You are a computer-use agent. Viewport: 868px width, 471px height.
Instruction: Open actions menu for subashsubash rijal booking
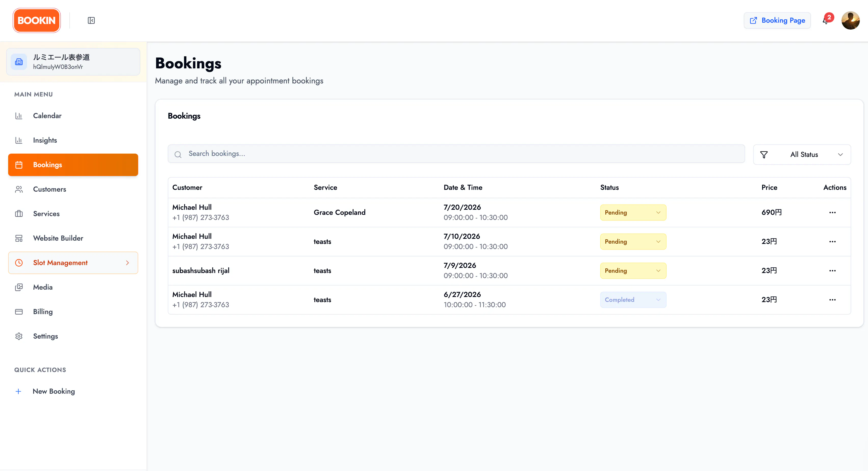click(x=832, y=271)
